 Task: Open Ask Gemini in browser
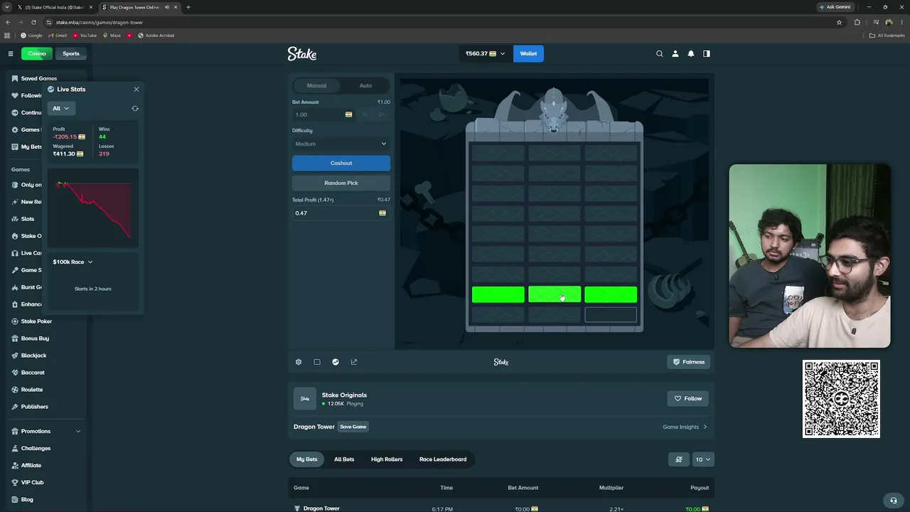tap(835, 7)
